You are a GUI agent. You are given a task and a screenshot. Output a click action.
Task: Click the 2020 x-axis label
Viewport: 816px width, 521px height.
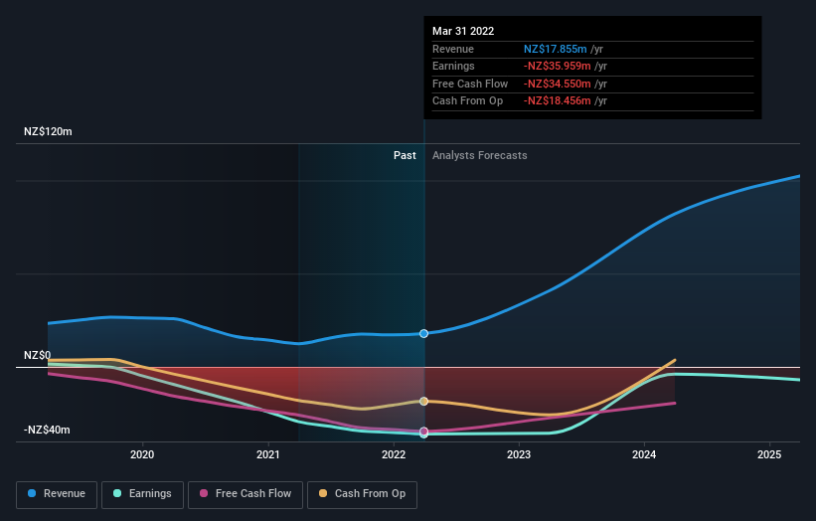142,455
